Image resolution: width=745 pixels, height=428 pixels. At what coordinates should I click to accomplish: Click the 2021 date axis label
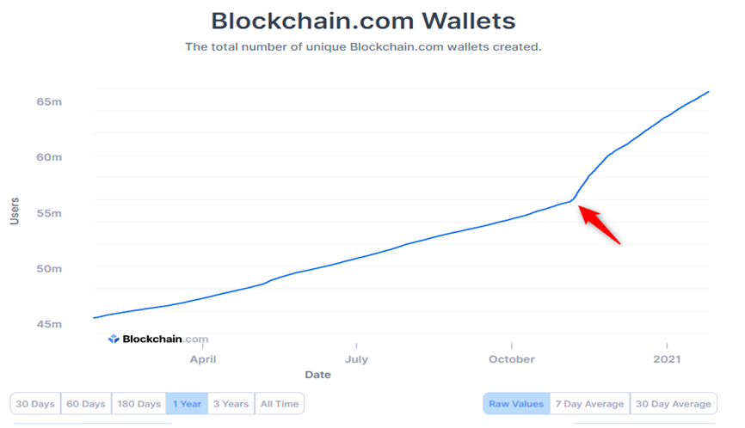(667, 359)
